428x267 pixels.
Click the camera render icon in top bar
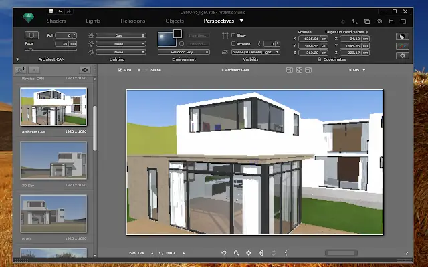click(379, 21)
